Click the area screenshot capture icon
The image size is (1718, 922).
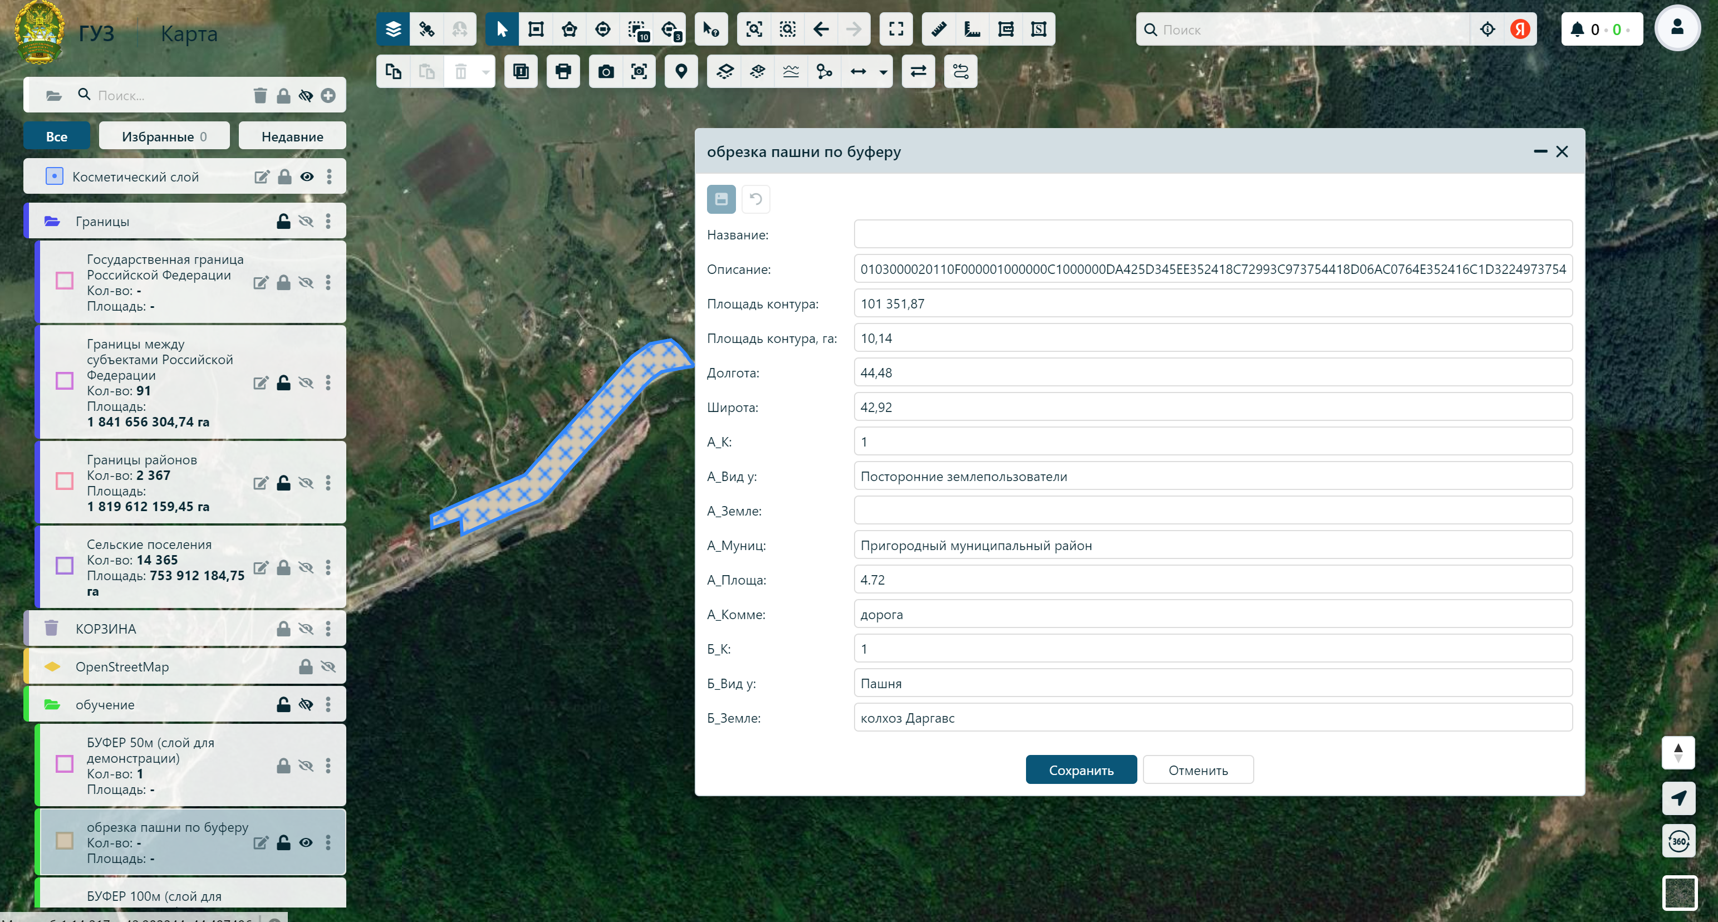pos(639,71)
